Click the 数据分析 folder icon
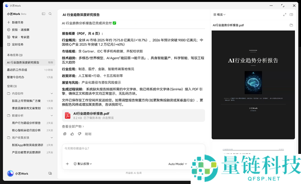This screenshot has width=301, height=184. point(9,115)
